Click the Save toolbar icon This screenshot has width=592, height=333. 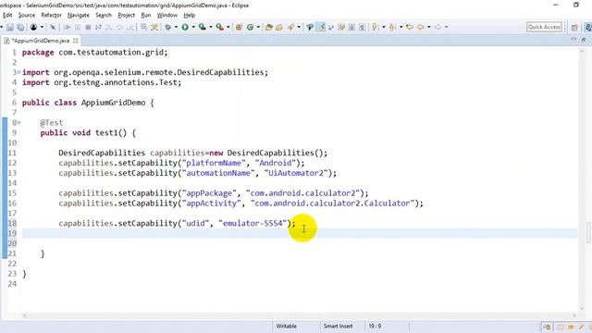(10, 27)
